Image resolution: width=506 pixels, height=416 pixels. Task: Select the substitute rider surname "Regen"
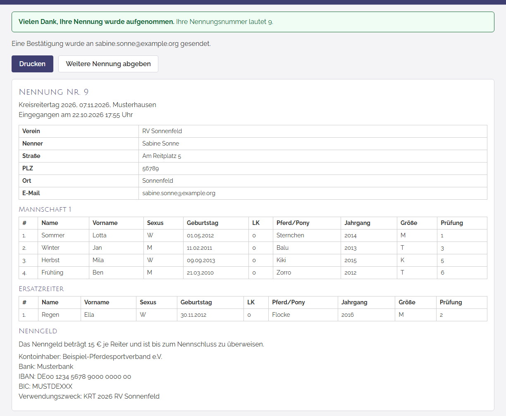coord(50,315)
